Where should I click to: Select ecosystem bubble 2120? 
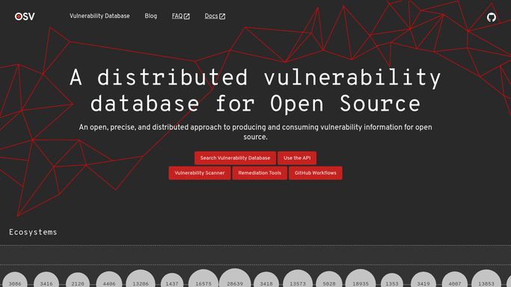tap(78, 280)
